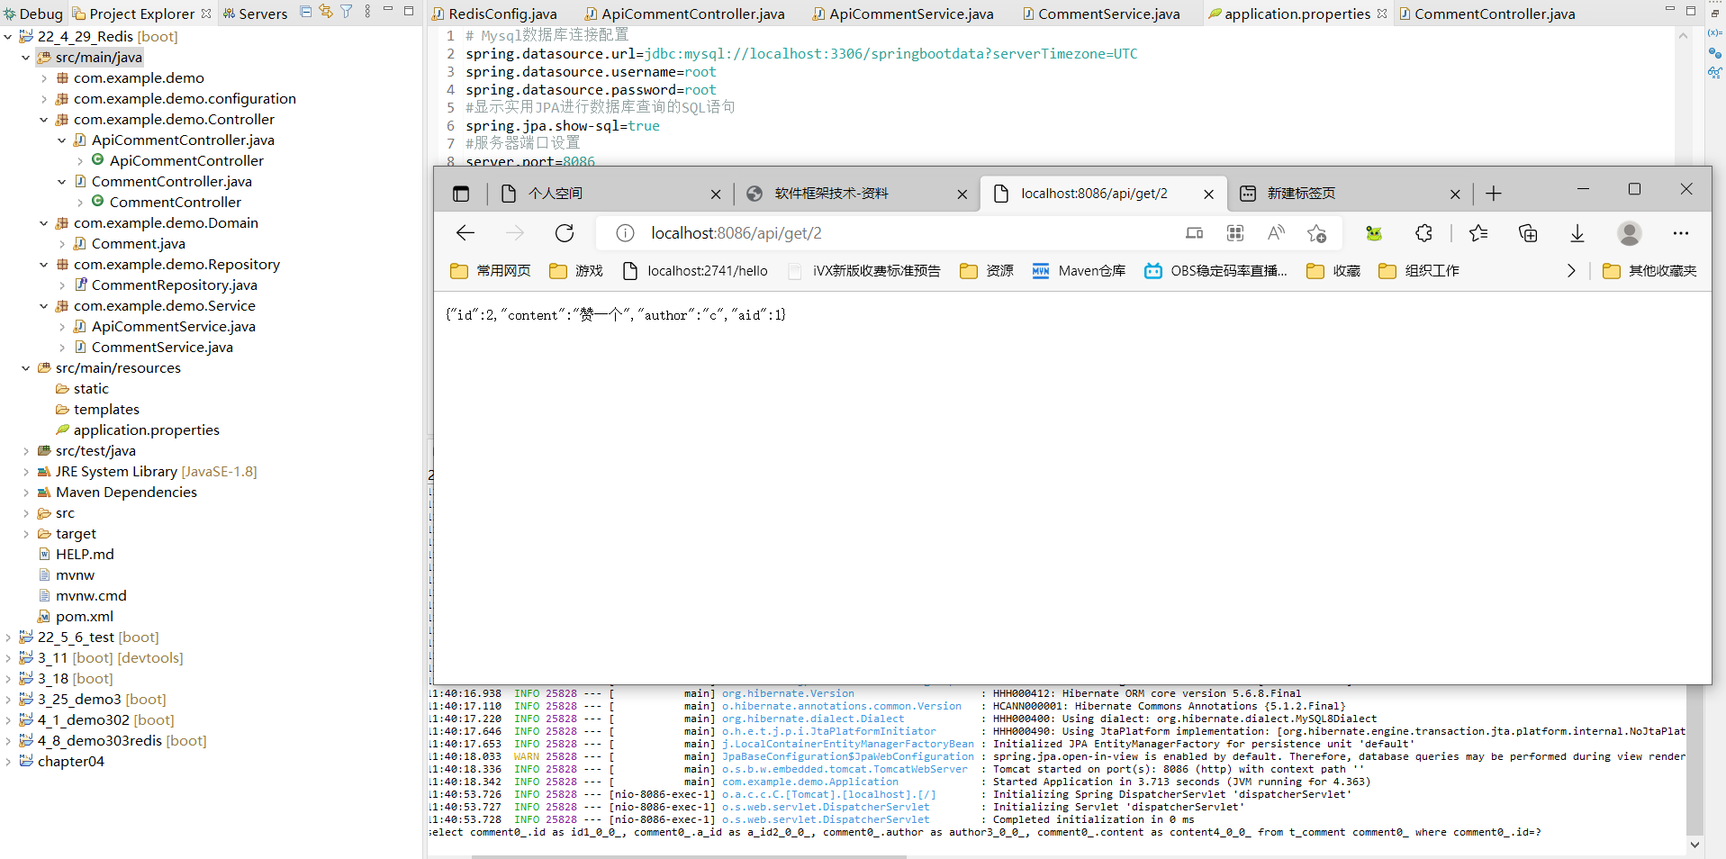Open the Breakpoints view icon in right trim
The image size is (1726, 859).
tap(1714, 53)
